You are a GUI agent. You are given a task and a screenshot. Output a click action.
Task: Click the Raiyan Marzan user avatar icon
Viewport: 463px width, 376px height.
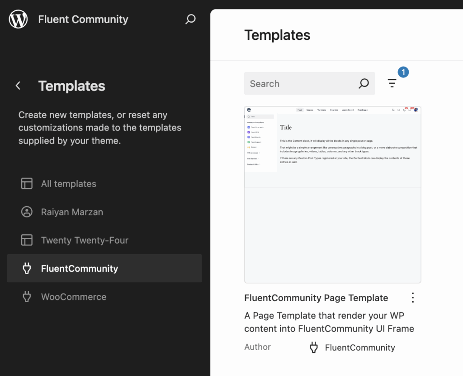pos(27,212)
